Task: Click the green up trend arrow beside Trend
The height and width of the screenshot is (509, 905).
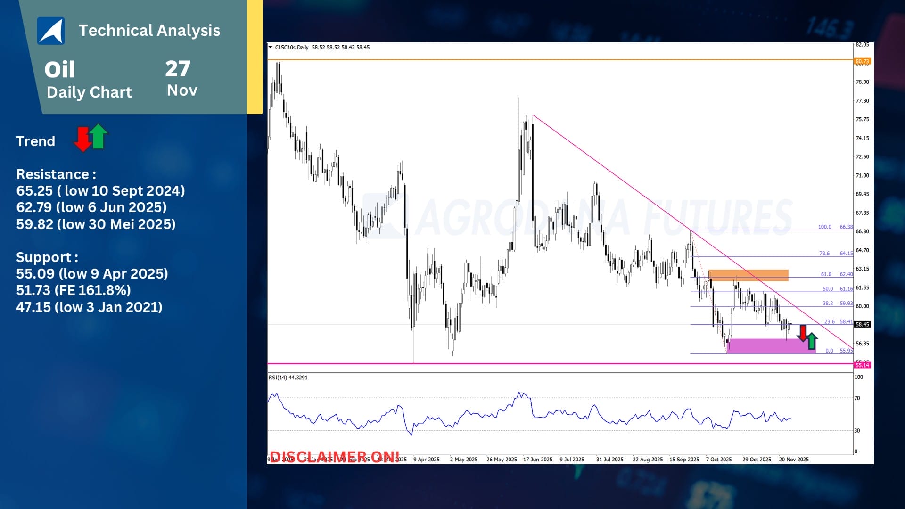Action: click(x=99, y=136)
